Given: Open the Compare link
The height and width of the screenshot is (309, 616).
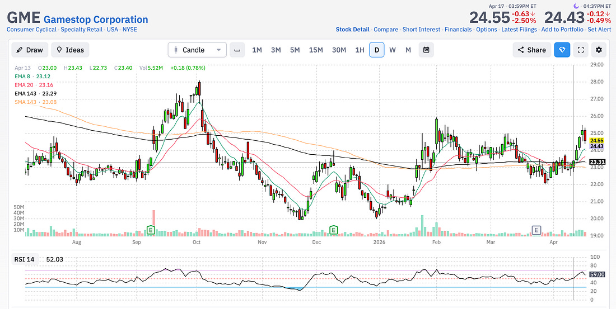Looking at the screenshot, I should pyautogui.click(x=386, y=30).
